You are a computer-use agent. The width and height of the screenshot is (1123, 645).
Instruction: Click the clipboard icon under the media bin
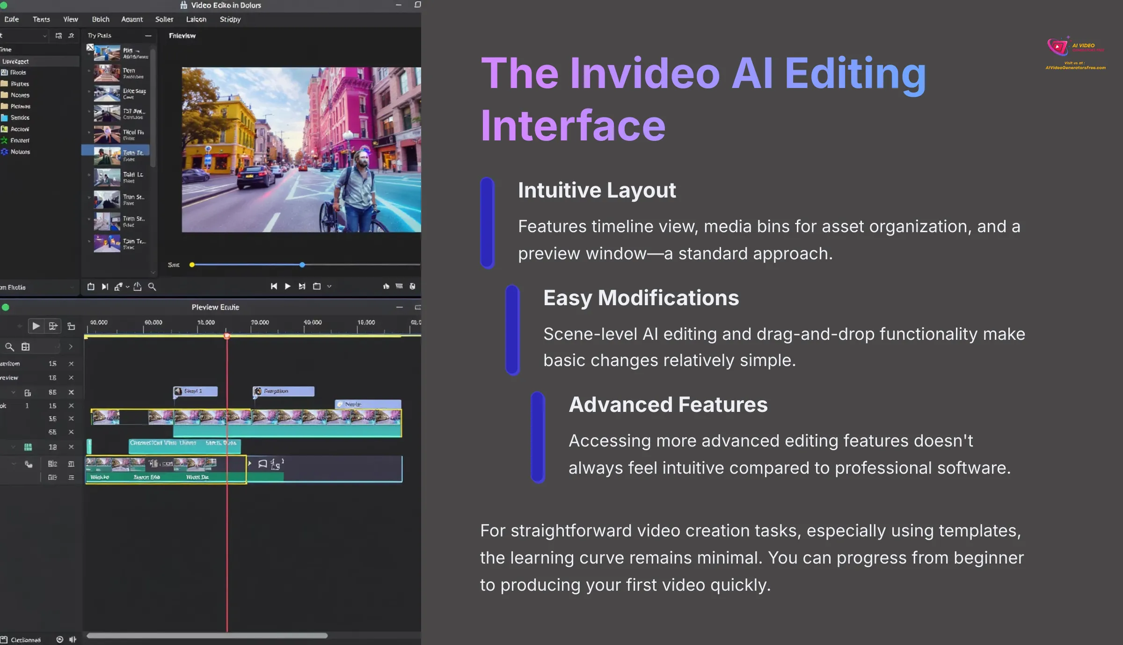91,286
